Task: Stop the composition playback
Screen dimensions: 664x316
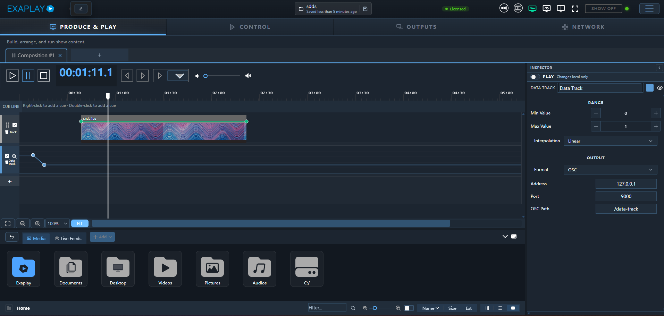Action: coord(44,76)
